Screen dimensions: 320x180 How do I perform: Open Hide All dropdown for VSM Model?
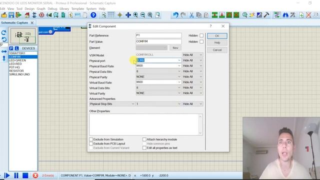(192, 55)
